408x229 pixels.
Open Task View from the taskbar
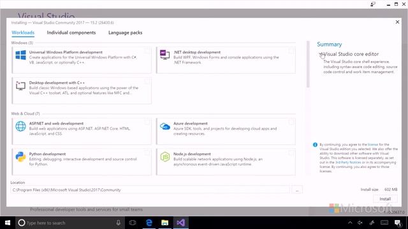[x=133, y=223]
